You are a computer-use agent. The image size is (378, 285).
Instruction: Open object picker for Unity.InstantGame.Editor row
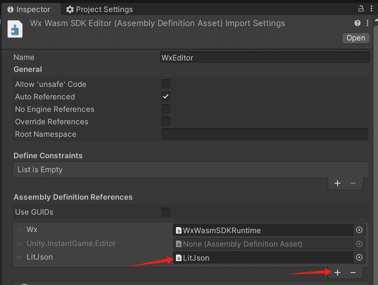tap(359, 244)
